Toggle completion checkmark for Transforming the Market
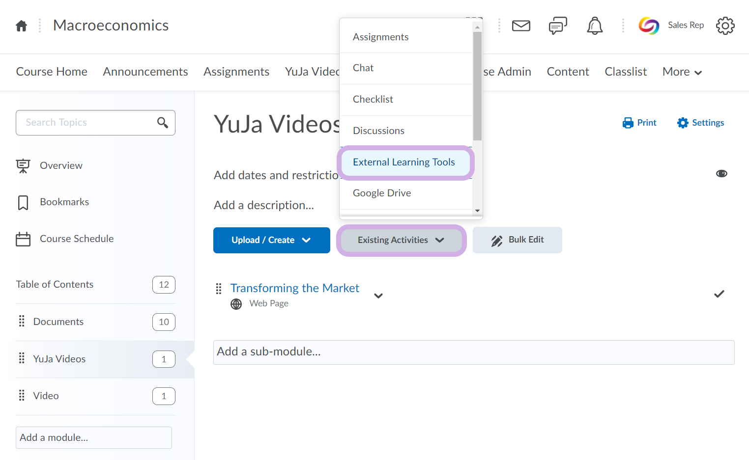Screen dimensions: 749x460 click(x=719, y=294)
